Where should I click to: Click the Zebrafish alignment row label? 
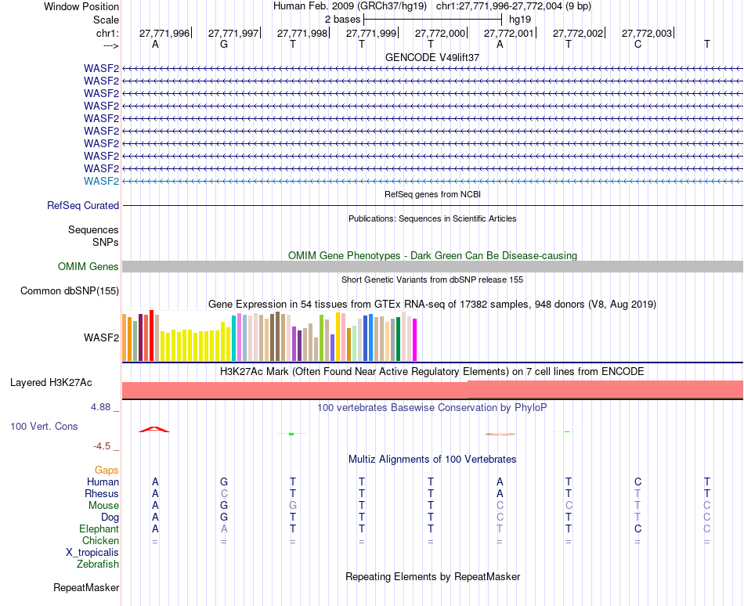(98, 565)
